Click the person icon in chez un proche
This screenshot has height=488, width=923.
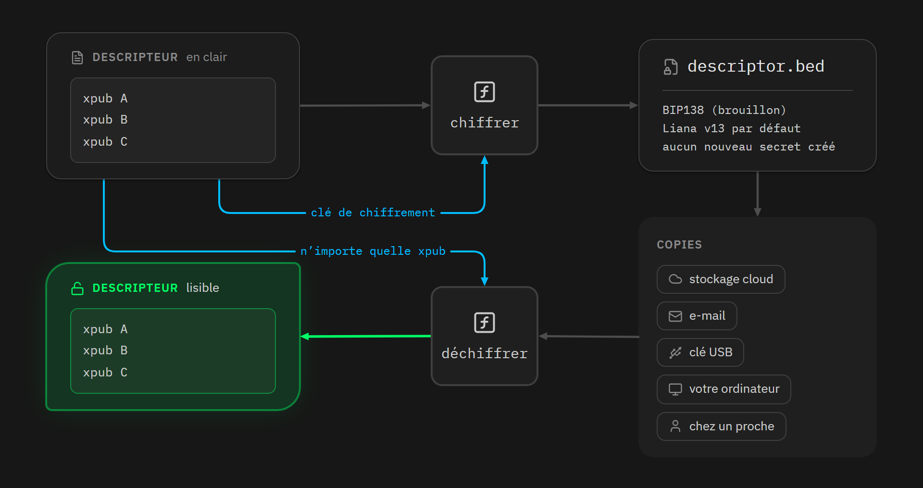pyautogui.click(x=675, y=426)
